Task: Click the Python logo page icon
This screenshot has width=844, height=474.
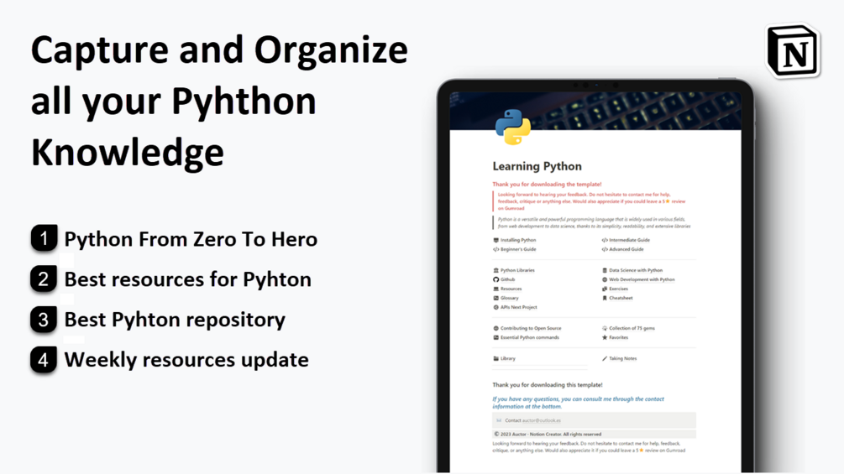Action: [x=512, y=127]
